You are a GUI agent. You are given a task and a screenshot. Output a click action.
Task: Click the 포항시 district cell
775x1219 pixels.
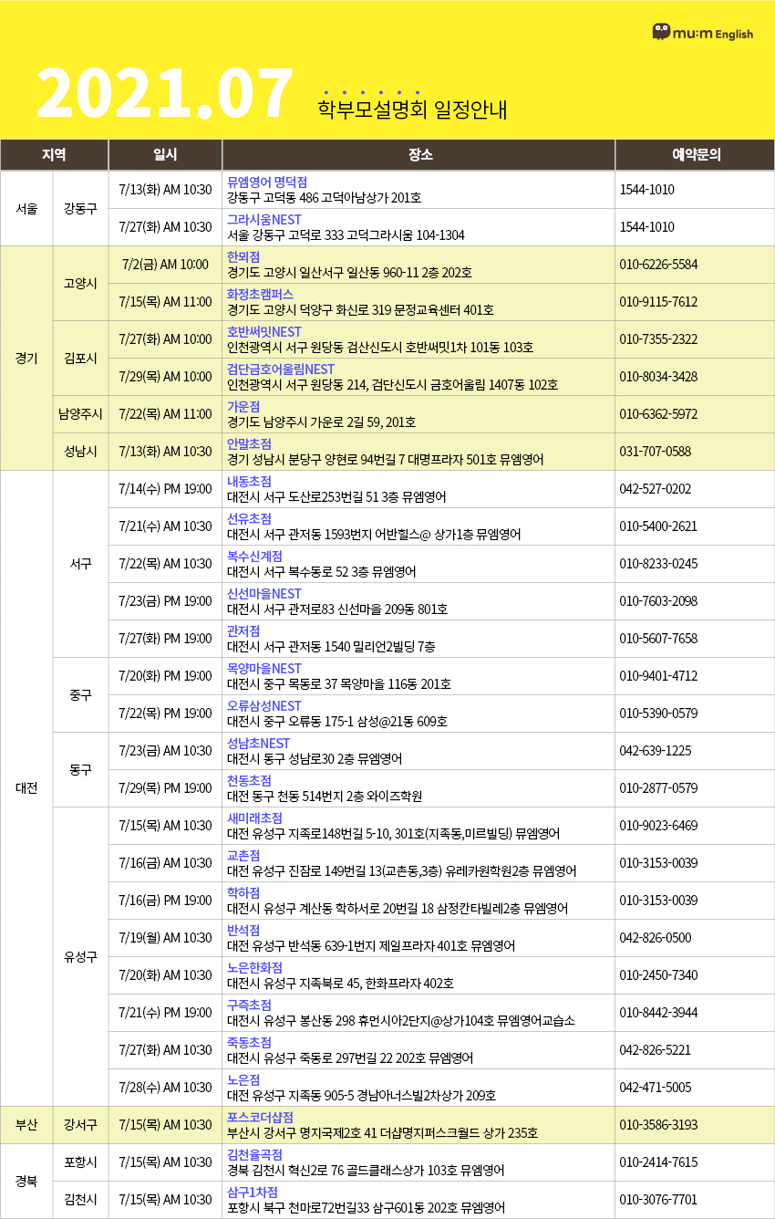pos(81,1162)
